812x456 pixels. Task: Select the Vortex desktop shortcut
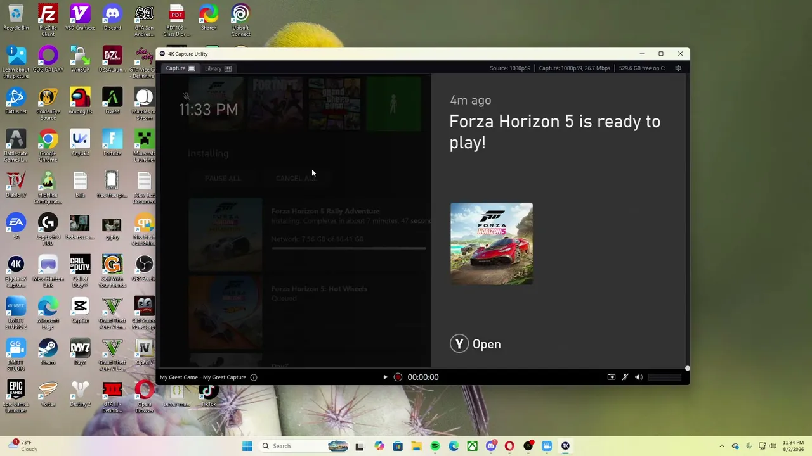click(48, 394)
